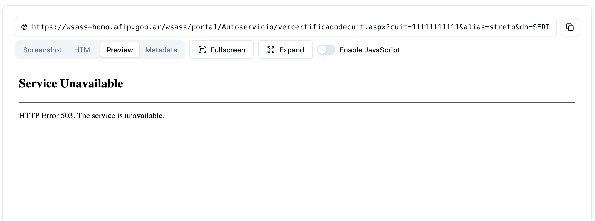Click the globe icon in URL bar
This screenshot has width=595, height=221.
pos(24,27)
